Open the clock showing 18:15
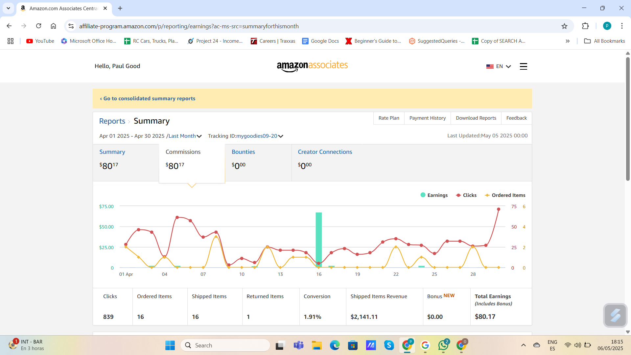 (610, 345)
